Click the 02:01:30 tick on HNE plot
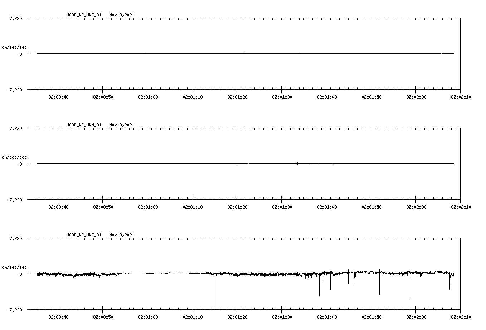486x330 pixels. 282,97
